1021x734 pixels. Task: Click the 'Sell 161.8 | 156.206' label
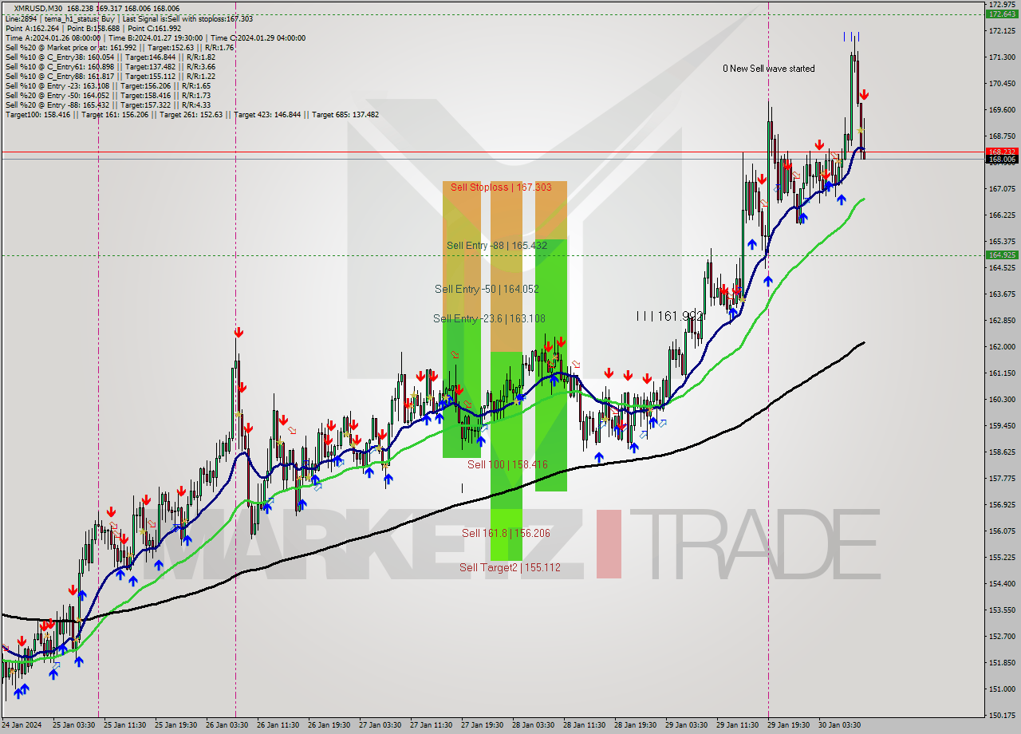pyautogui.click(x=506, y=533)
